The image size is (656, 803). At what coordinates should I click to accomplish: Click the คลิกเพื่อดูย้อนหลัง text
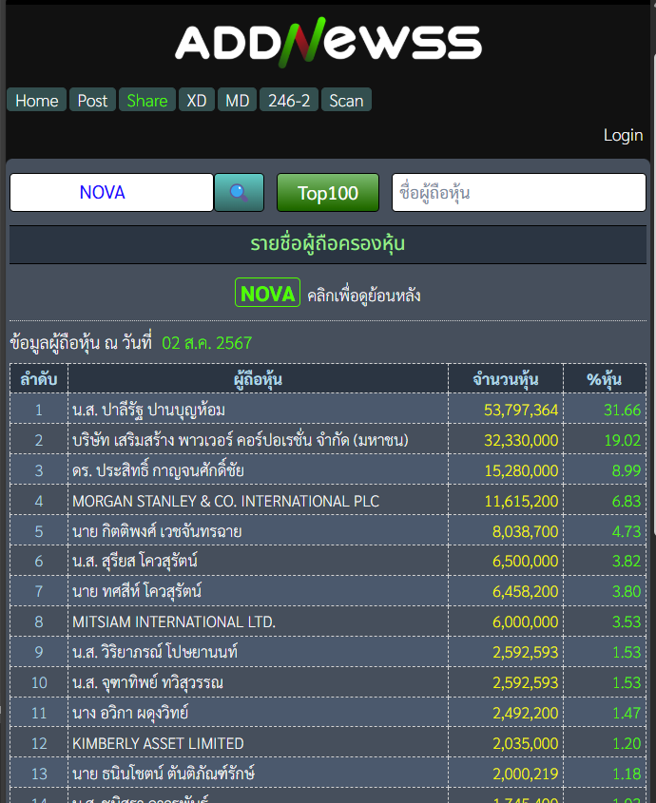364,296
